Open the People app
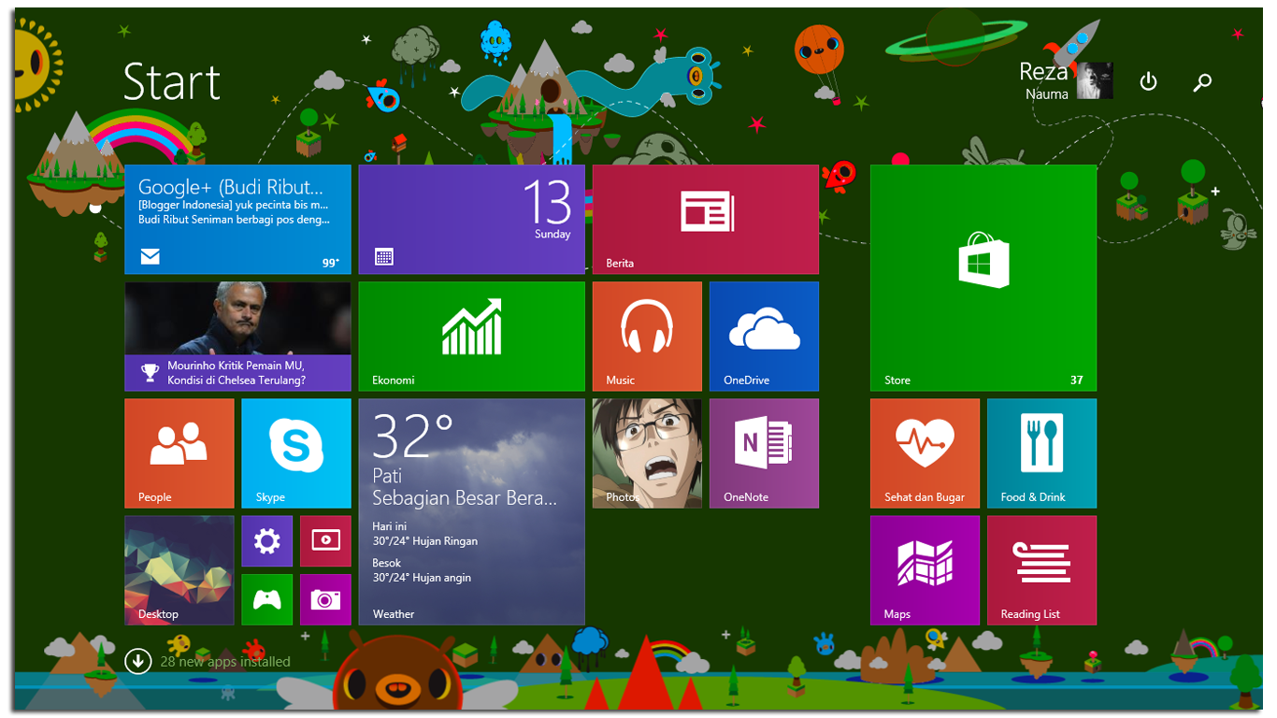The image size is (1277, 718). click(x=179, y=452)
